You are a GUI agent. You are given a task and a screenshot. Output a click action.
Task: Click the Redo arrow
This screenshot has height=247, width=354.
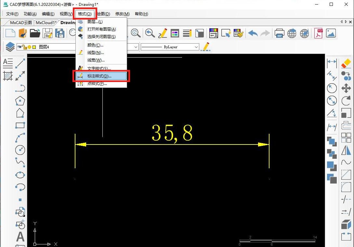pyautogui.click(x=265, y=33)
